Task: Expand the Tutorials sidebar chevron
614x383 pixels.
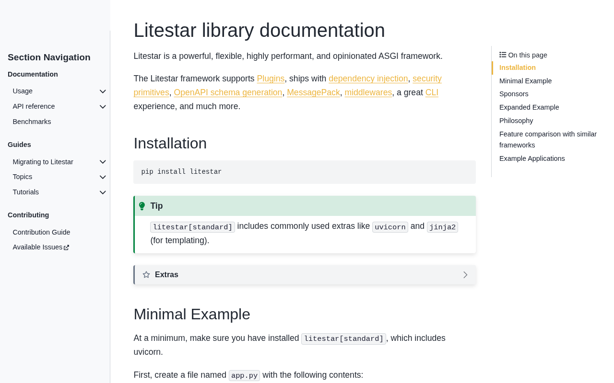Action: [103, 192]
